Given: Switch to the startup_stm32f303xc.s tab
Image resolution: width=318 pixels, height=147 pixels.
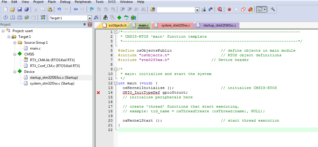Looking at the screenshot, I should pos(217,25).
